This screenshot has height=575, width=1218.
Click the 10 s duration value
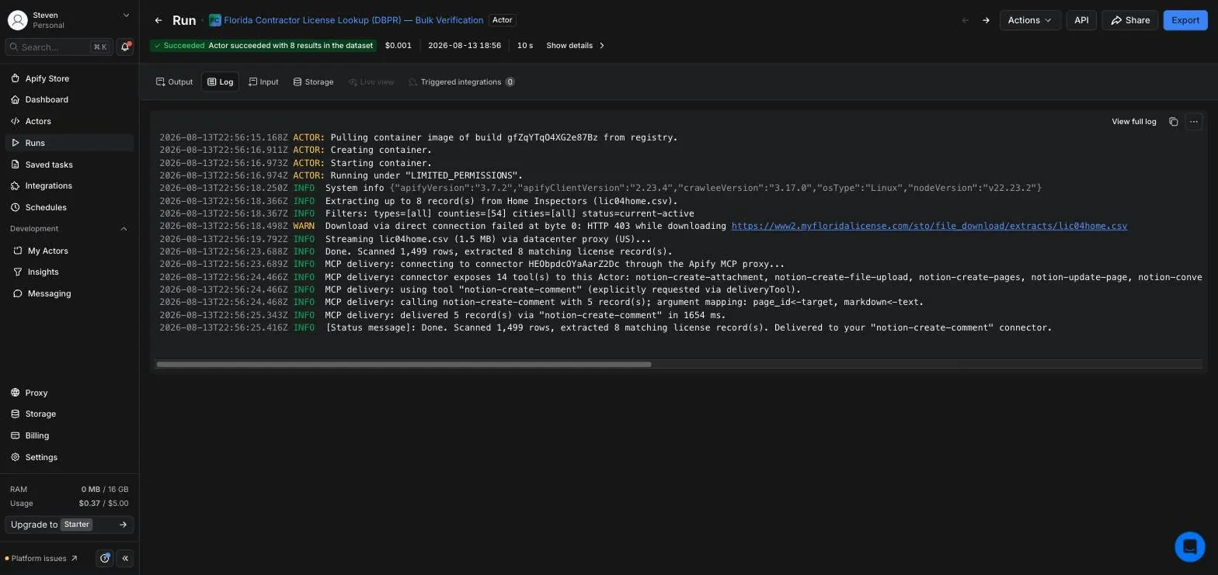[525, 46]
